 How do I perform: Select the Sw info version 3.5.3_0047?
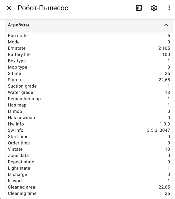click(x=158, y=130)
